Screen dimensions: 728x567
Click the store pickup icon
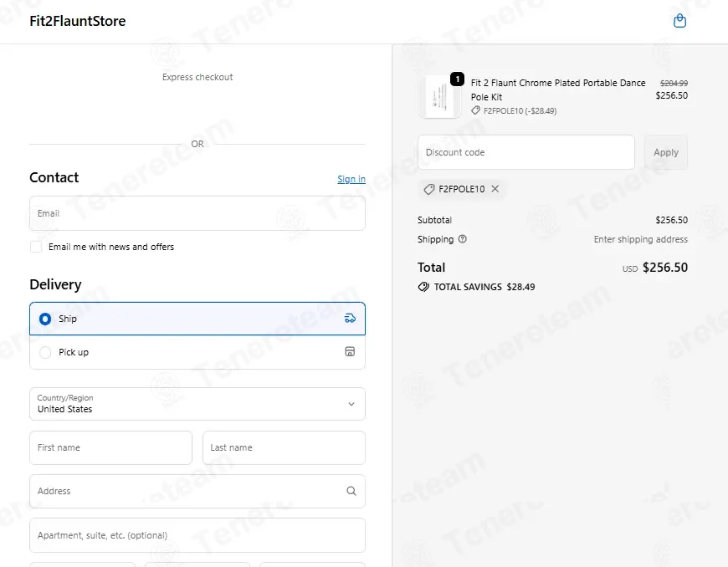tap(350, 352)
